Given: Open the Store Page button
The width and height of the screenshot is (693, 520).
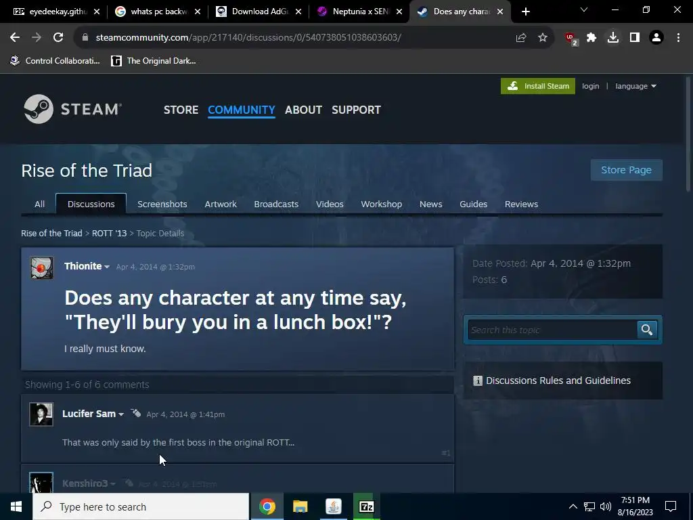Looking at the screenshot, I should [626, 170].
